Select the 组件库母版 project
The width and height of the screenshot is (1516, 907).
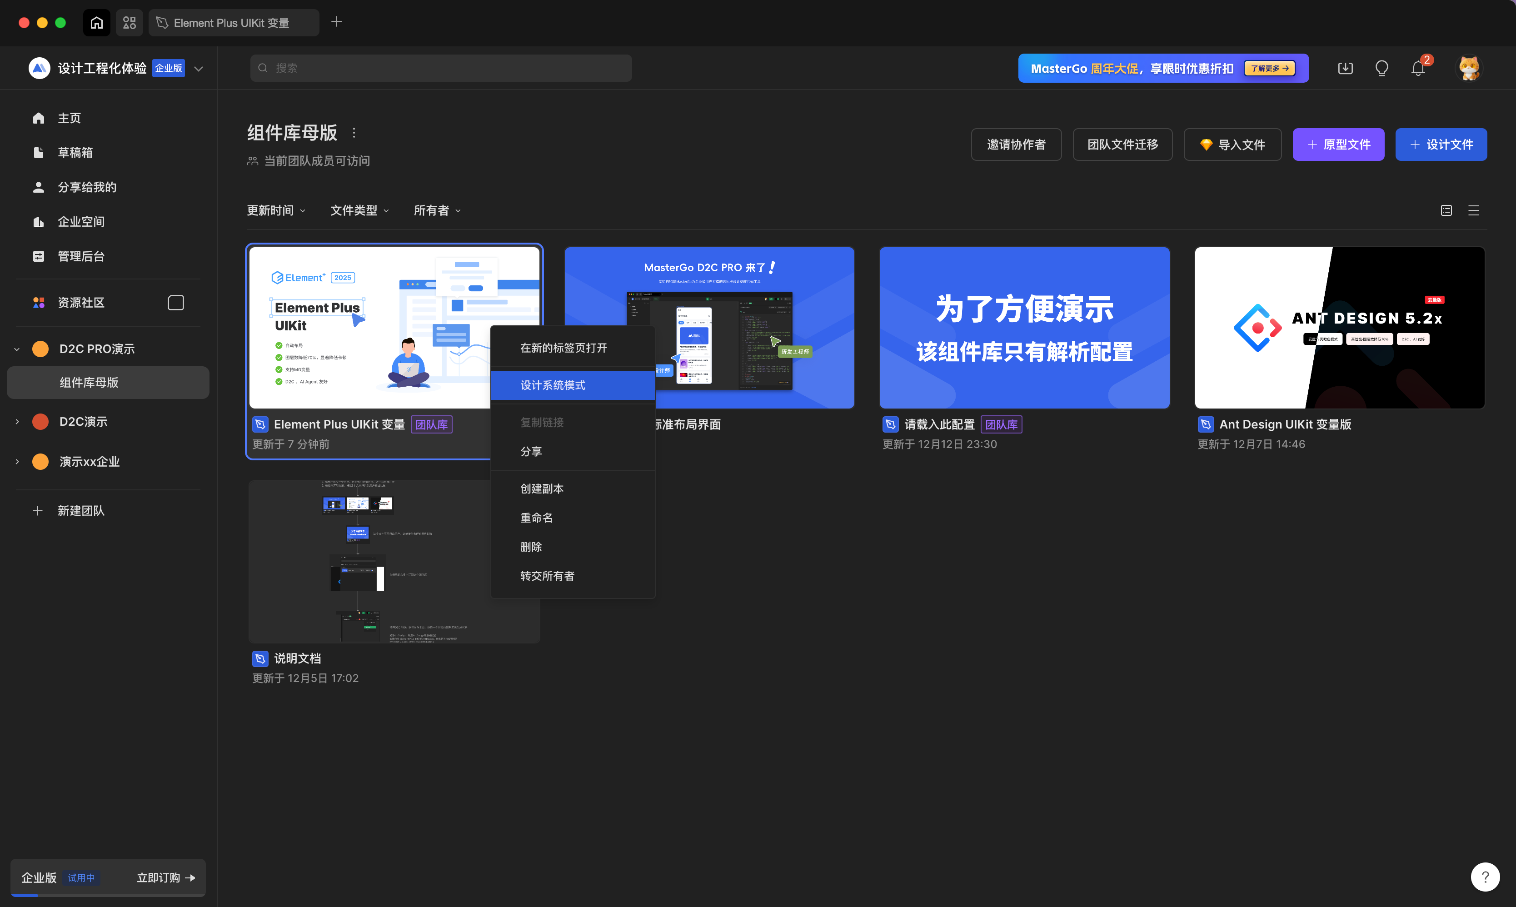click(x=108, y=383)
